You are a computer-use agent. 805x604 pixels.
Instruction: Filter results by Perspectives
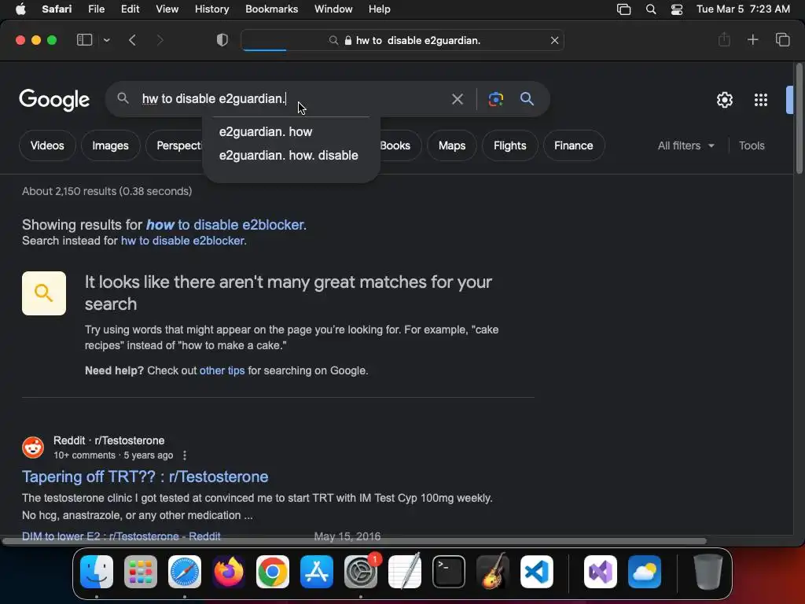[175, 145]
